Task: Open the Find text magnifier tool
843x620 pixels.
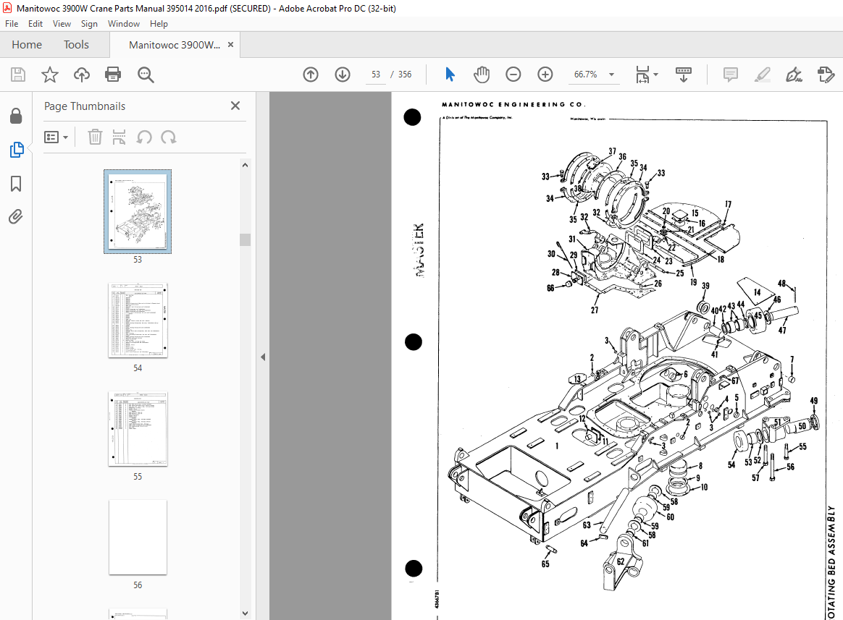Action: (x=145, y=75)
